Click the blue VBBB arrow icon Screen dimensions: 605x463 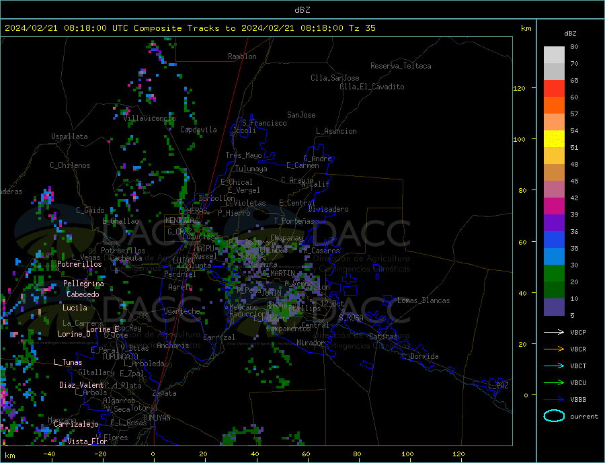[554, 399]
